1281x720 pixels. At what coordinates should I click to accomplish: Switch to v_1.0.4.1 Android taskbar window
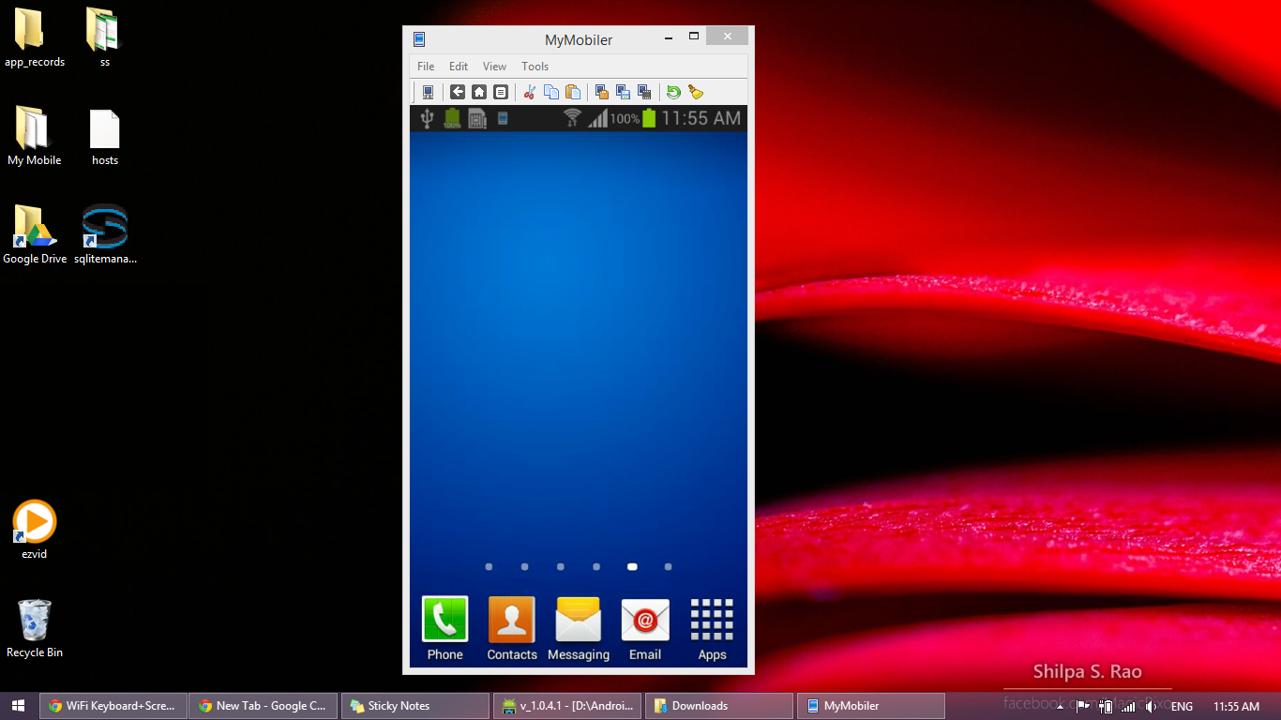click(567, 706)
